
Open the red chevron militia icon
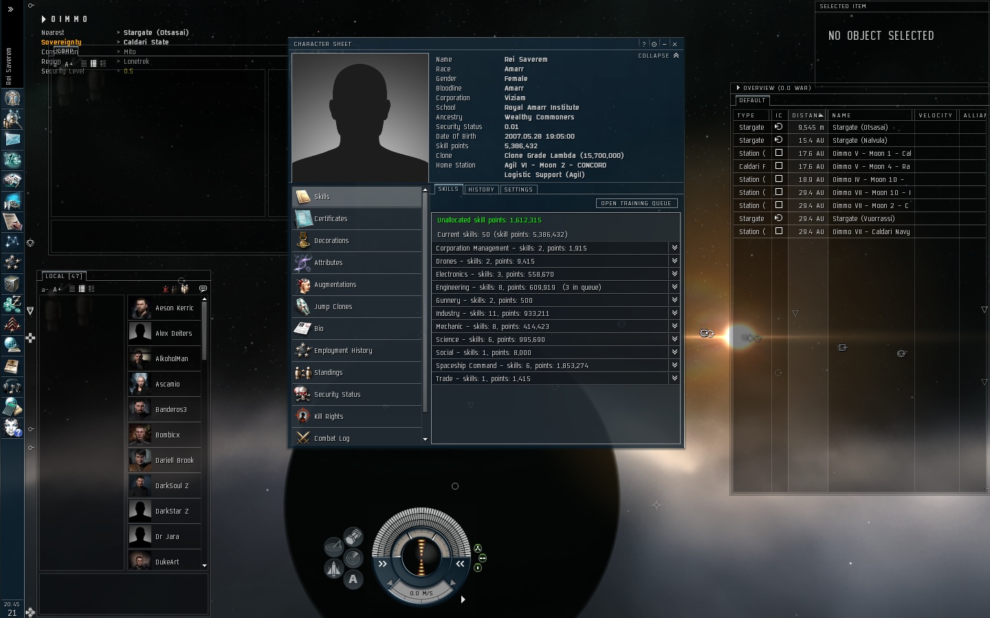click(x=12, y=324)
